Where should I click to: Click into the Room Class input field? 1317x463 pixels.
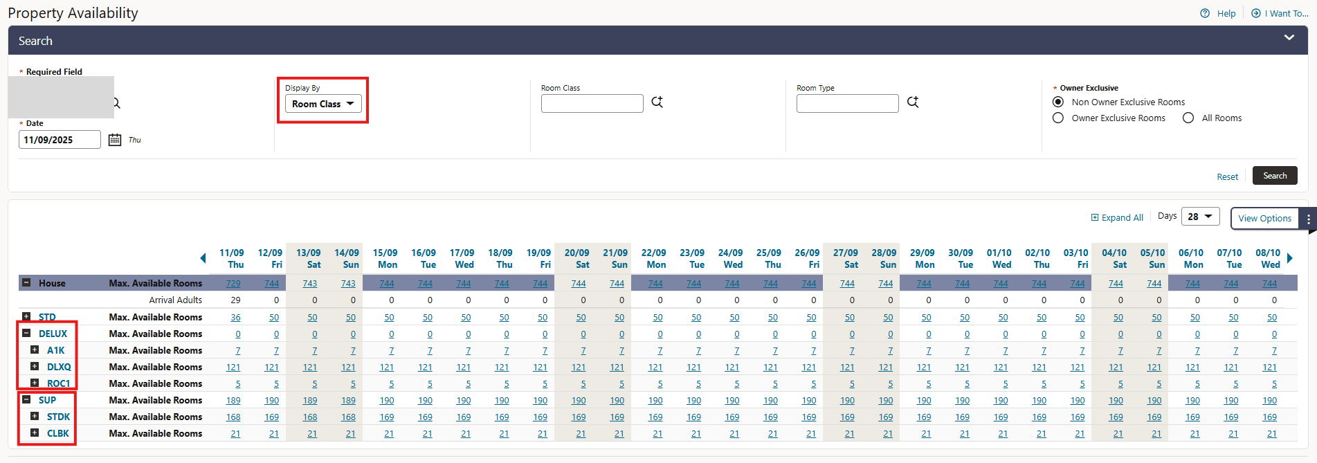(x=592, y=104)
